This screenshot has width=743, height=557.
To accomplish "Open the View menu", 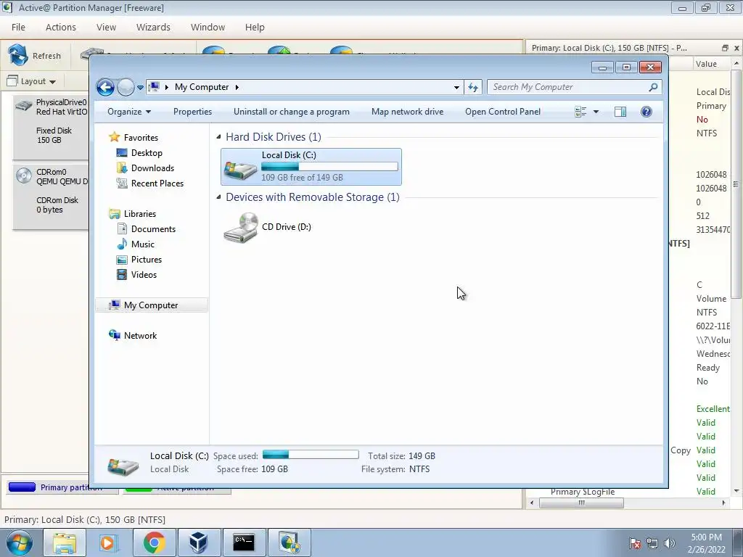I will (x=106, y=27).
